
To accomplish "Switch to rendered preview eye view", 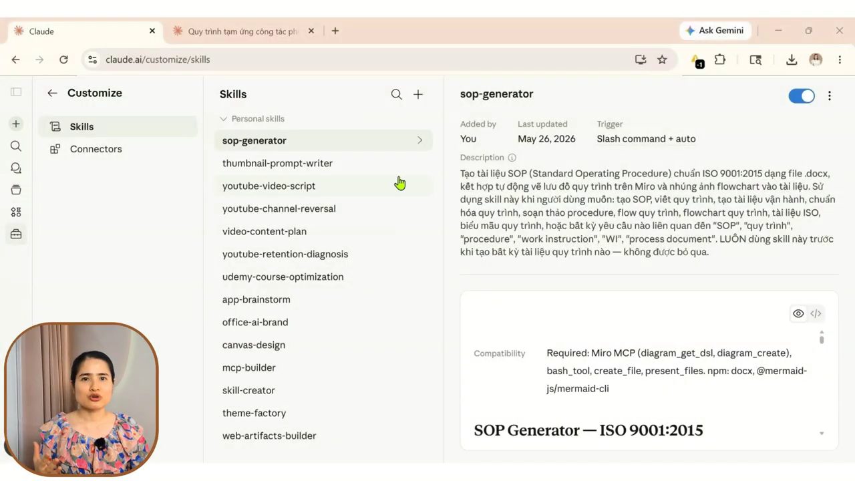I will point(798,313).
